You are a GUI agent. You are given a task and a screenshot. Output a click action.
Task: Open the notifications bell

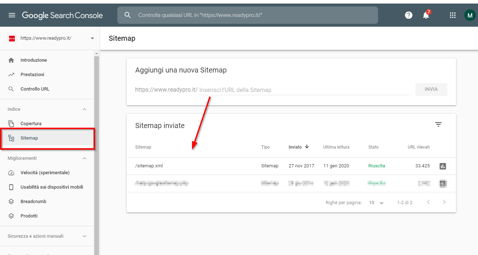[x=426, y=15]
